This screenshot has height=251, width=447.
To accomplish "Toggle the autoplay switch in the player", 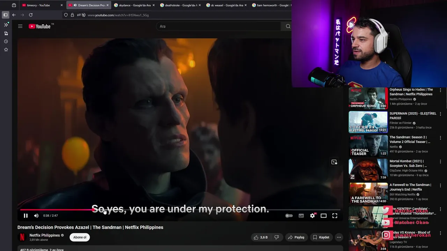I will pyautogui.click(x=289, y=216).
